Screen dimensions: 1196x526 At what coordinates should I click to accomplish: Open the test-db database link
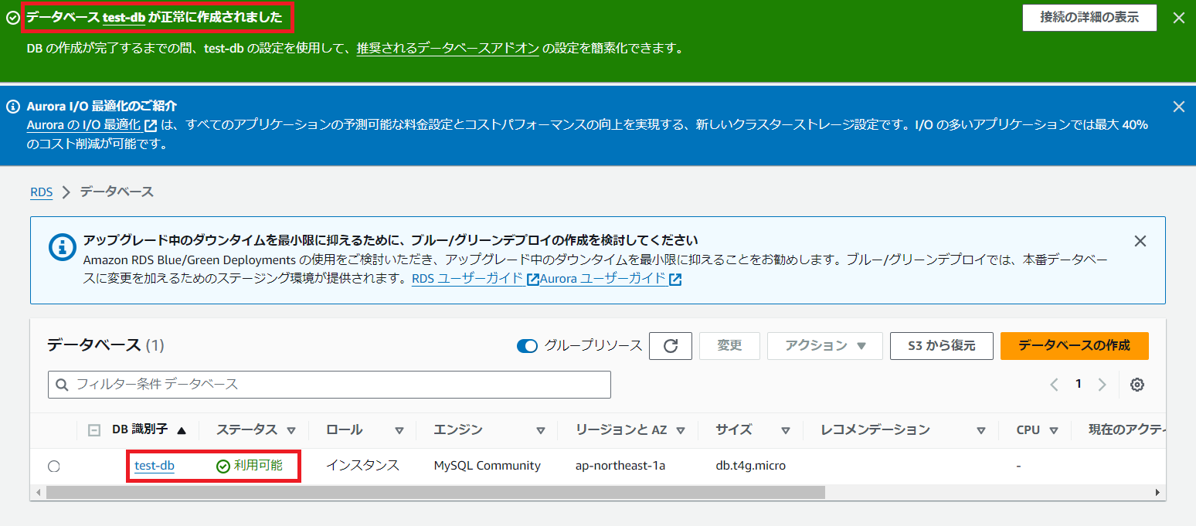point(155,466)
